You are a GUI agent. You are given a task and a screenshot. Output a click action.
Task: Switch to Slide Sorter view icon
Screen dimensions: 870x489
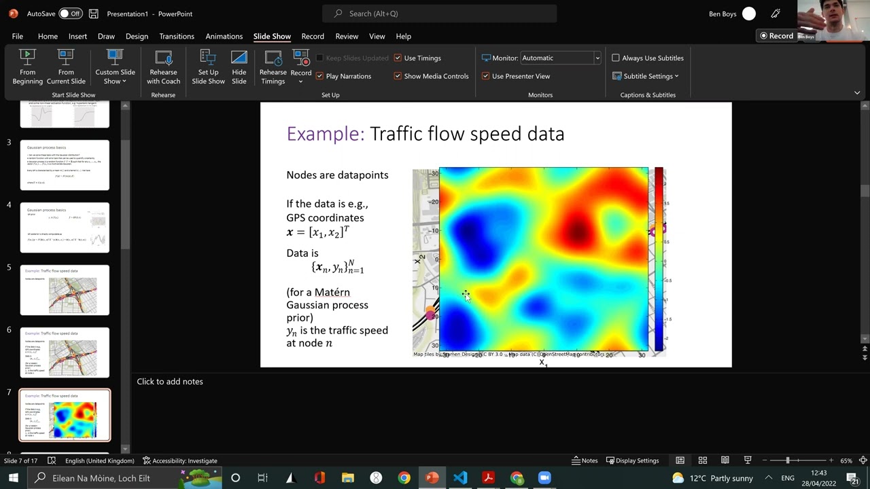click(x=703, y=460)
